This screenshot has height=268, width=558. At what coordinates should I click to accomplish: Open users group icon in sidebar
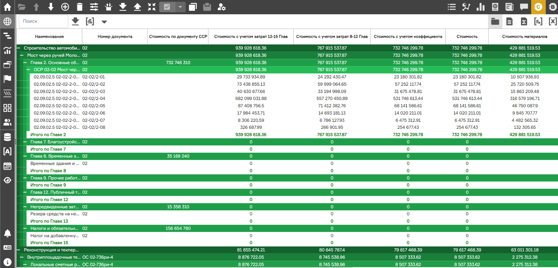7,122
